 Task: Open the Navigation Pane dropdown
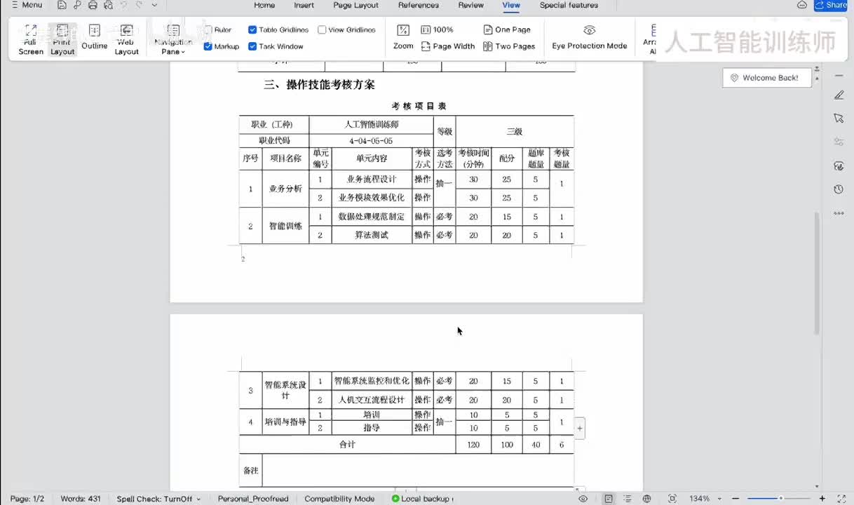point(173,40)
